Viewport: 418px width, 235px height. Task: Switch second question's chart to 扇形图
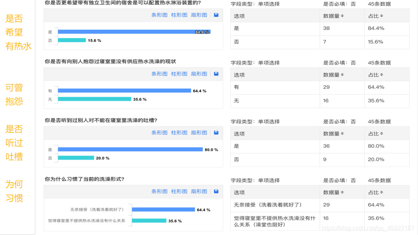click(x=199, y=74)
